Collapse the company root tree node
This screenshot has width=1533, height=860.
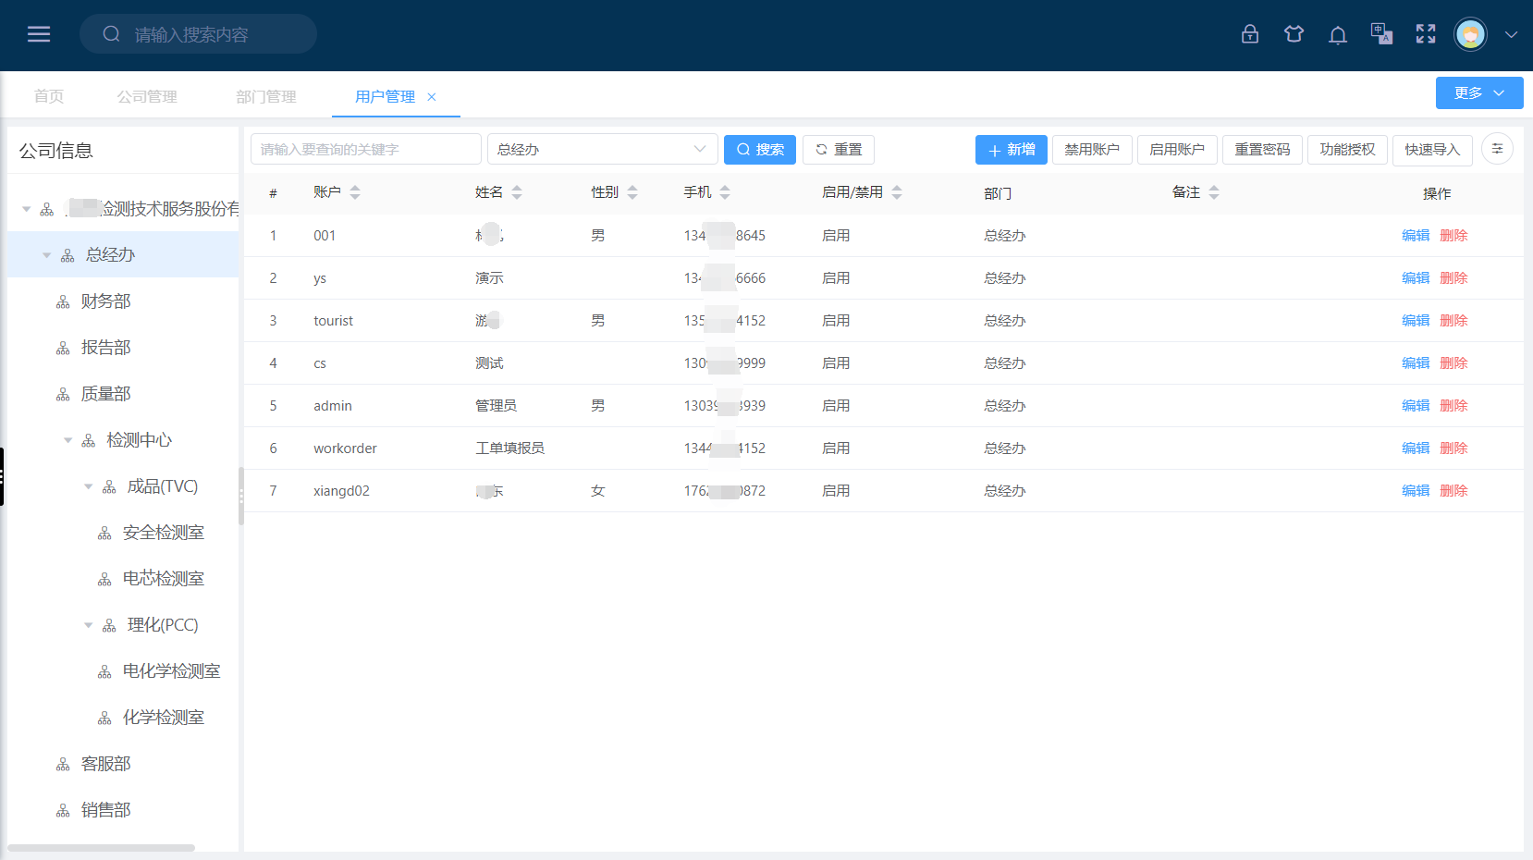27,209
